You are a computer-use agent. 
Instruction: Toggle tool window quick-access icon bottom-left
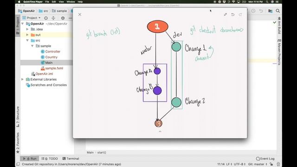[x=18, y=164]
